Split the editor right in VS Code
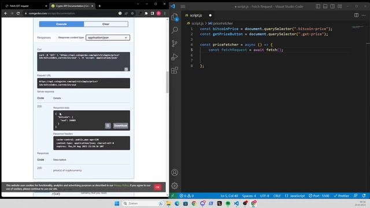This screenshot has height=208, width=370. (356, 16)
